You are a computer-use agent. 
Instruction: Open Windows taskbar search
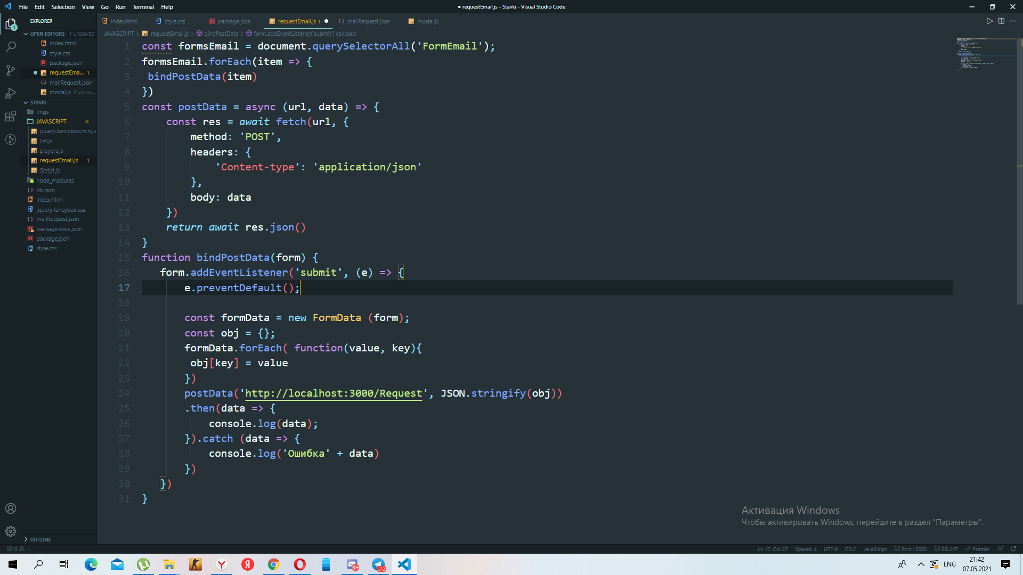tap(38, 564)
